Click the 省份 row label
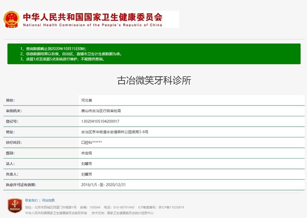 (10, 100)
